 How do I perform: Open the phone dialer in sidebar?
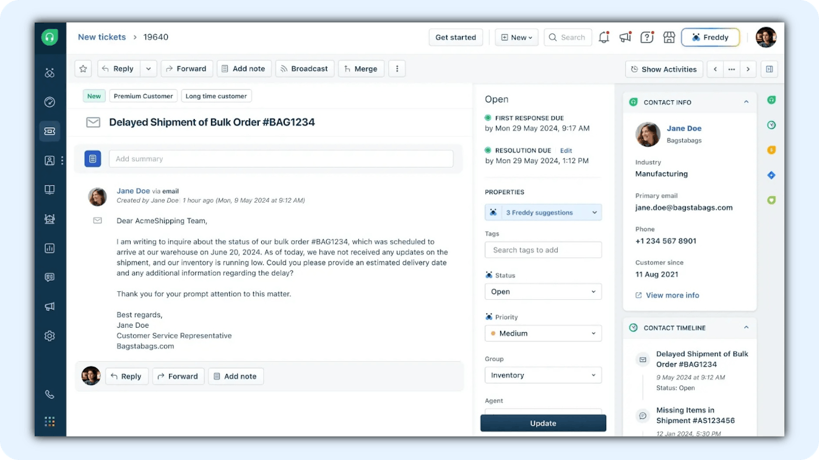(x=50, y=394)
